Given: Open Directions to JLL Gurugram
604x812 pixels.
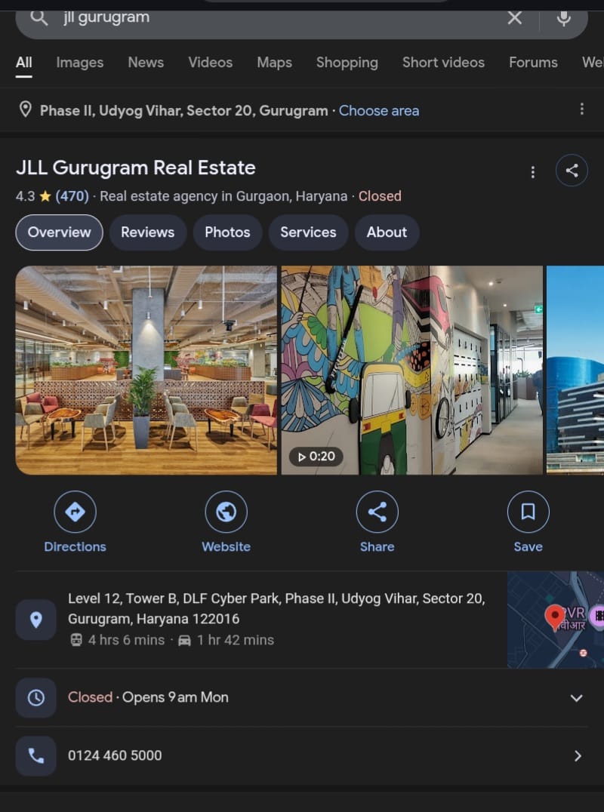Looking at the screenshot, I should pos(75,512).
